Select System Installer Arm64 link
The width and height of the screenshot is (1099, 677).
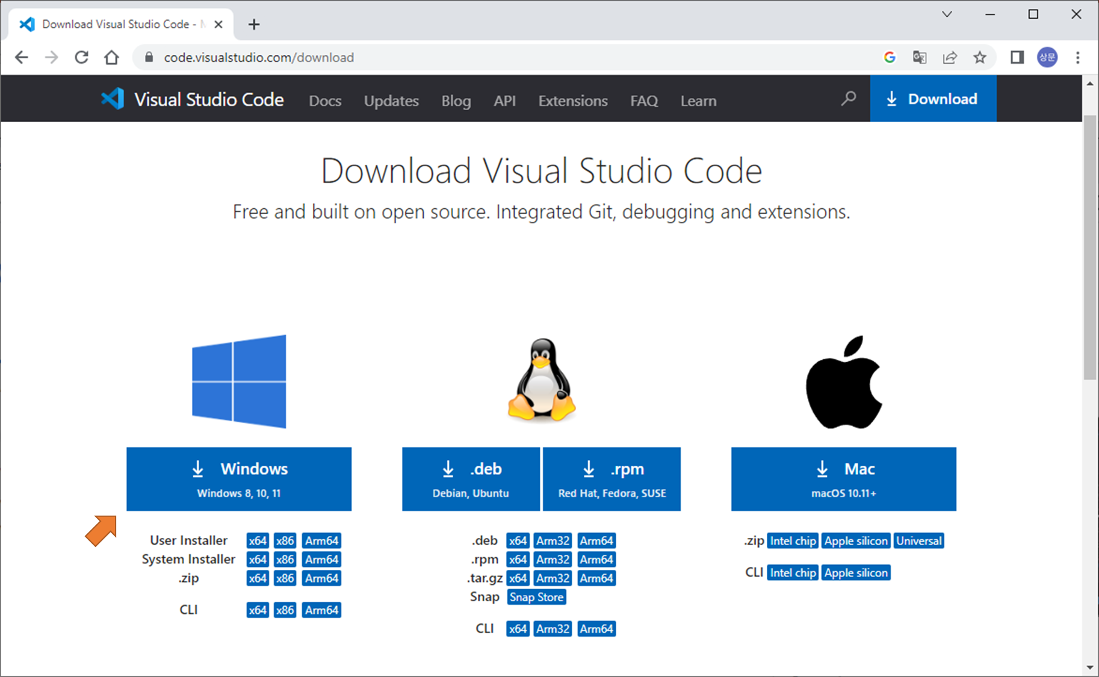[x=321, y=559]
